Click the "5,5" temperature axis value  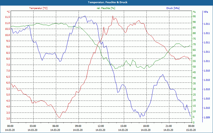pos(8,89)
